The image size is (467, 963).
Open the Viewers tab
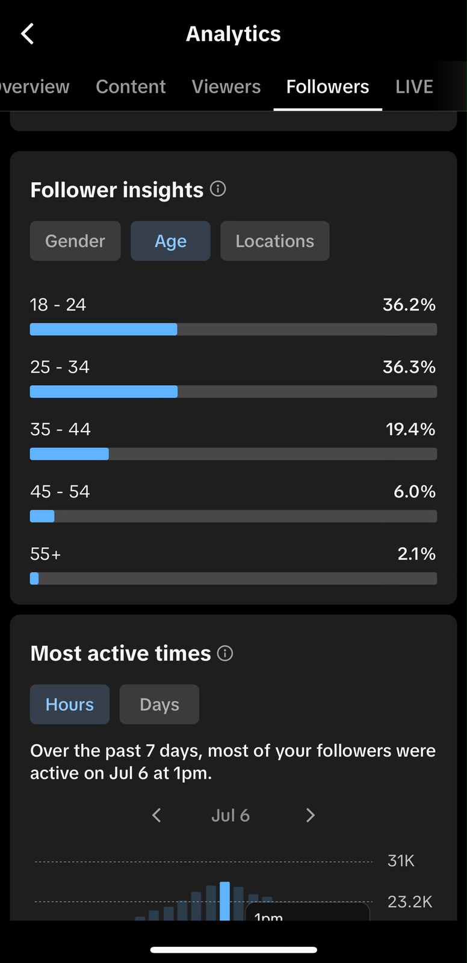point(226,87)
